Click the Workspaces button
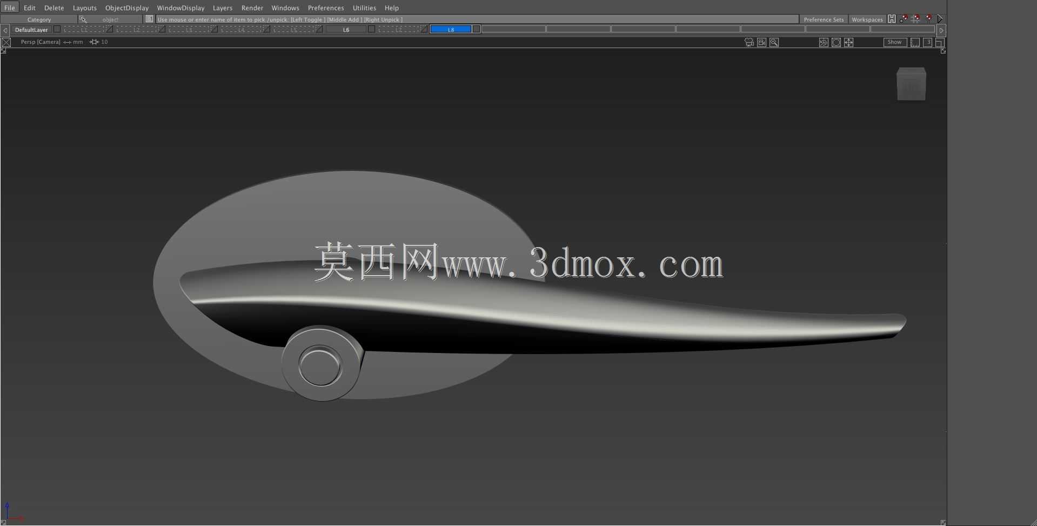Image resolution: width=1037 pixels, height=526 pixels. [867, 19]
